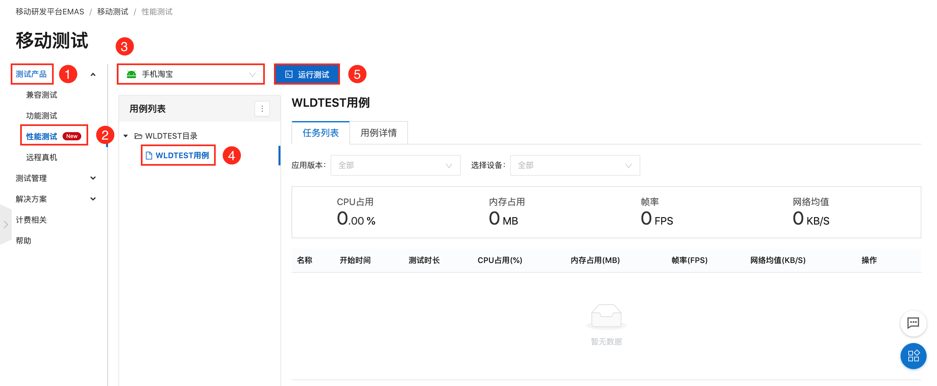Click the 帧率 0 FPS stat

[657, 212]
